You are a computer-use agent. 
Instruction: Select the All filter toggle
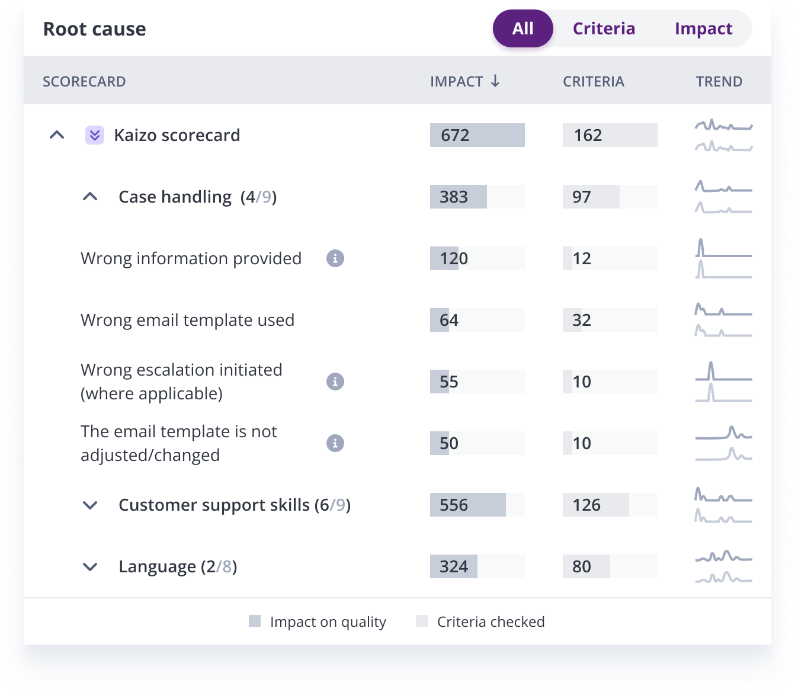(522, 28)
